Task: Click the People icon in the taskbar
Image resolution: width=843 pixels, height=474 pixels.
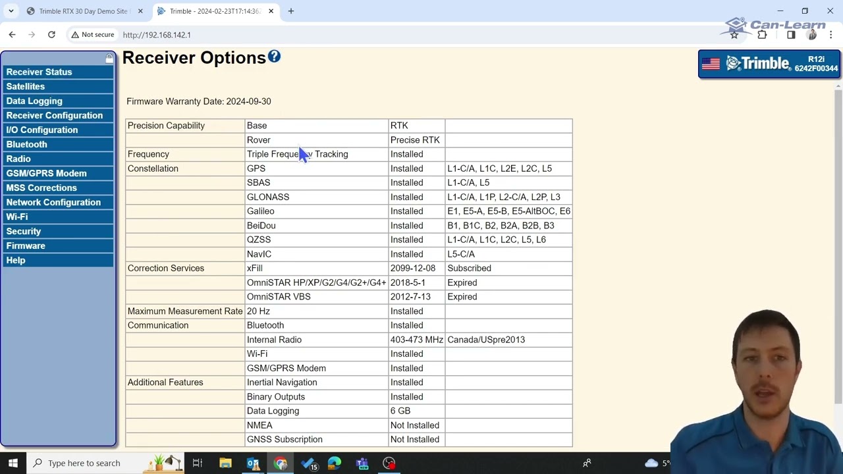Action: pyautogui.click(x=587, y=463)
